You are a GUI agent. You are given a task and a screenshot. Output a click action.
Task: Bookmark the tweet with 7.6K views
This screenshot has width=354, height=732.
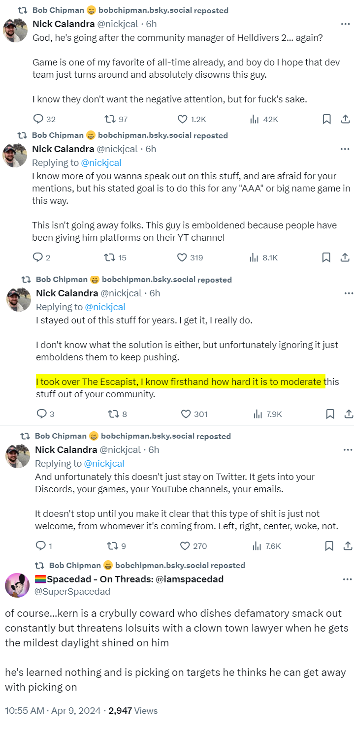coord(329,546)
